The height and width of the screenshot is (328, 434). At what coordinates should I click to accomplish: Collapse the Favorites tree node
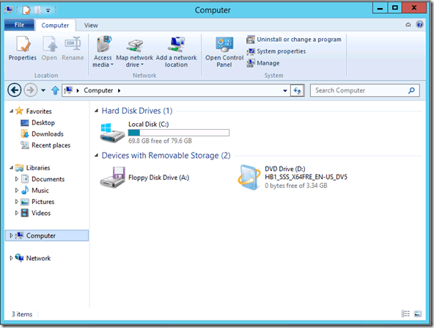11,111
